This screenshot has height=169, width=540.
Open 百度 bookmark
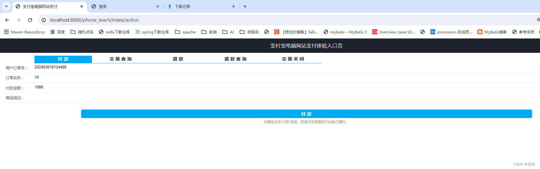point(57,32)
